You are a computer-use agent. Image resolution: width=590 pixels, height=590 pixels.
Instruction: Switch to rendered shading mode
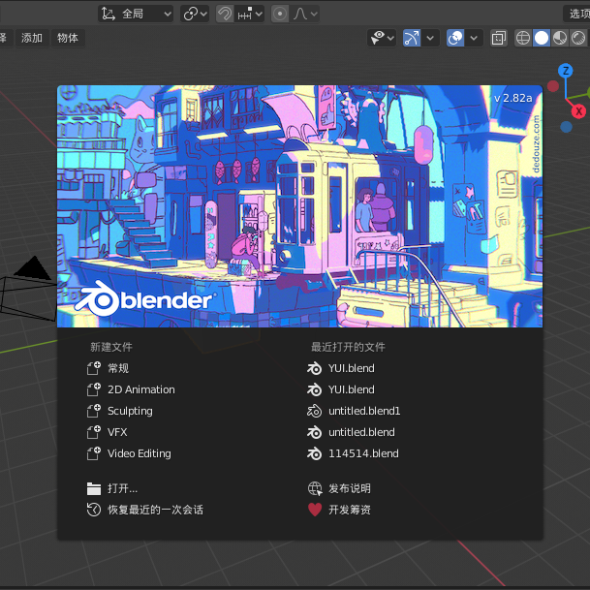tap(578, 38)
